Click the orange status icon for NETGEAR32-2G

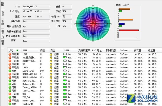pyautogui.click(x=10, y=74)
